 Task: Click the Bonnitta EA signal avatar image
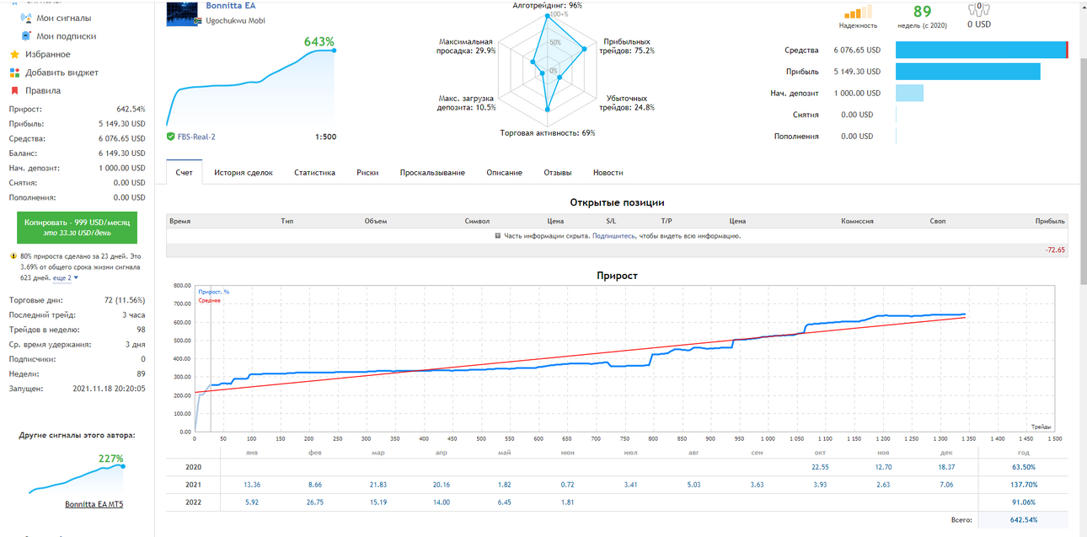[183, 13]
